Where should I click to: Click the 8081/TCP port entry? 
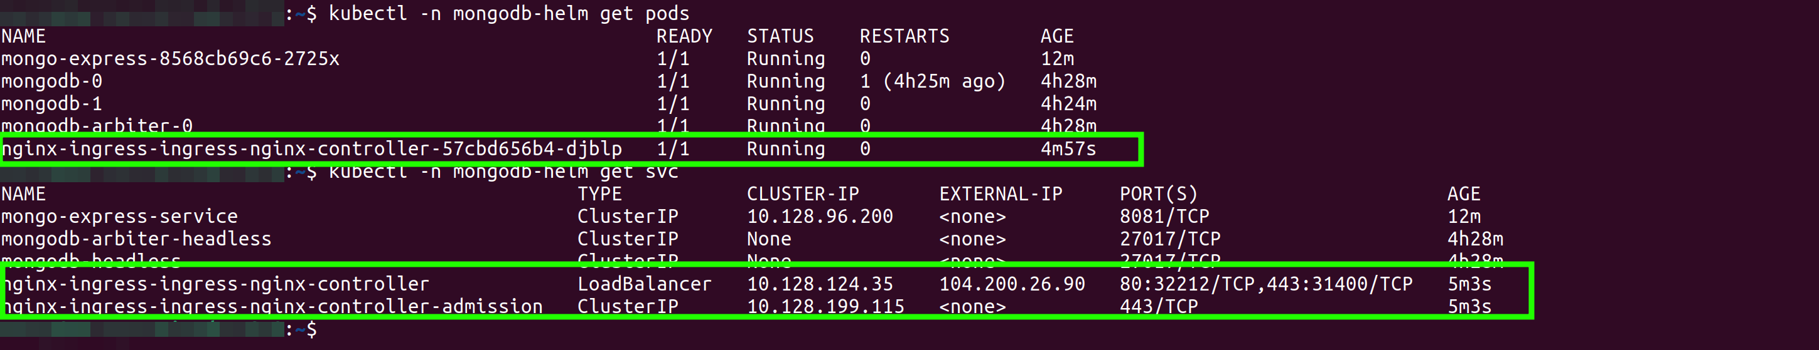[1164, 216]
